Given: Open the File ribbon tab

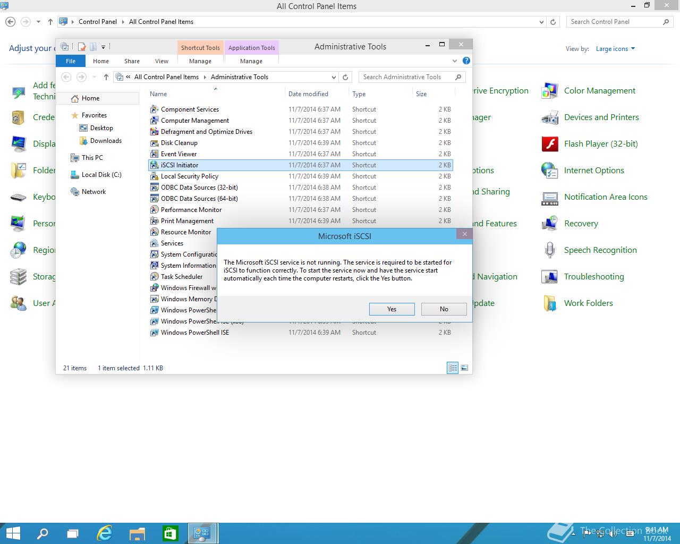Looking at the screenshot, I should pos(71,61).
